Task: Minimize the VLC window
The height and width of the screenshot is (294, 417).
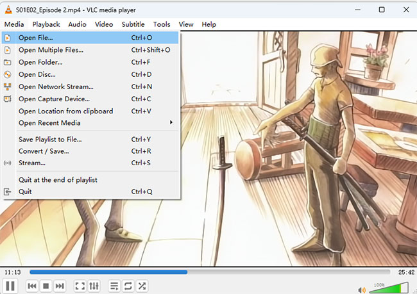Action: click(358, 10)
